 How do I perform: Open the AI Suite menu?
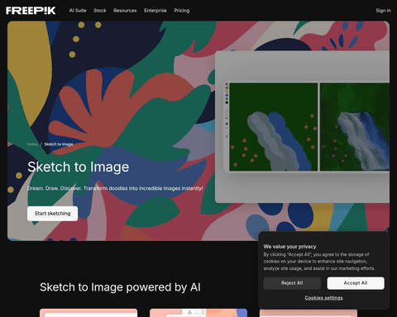78,11
